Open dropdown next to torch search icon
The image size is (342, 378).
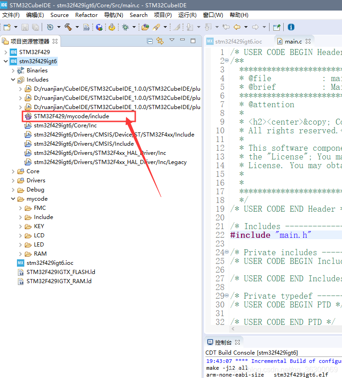(x=165, y=27)
